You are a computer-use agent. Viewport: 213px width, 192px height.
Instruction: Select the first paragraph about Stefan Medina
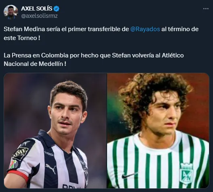click(x=101, y=34)
